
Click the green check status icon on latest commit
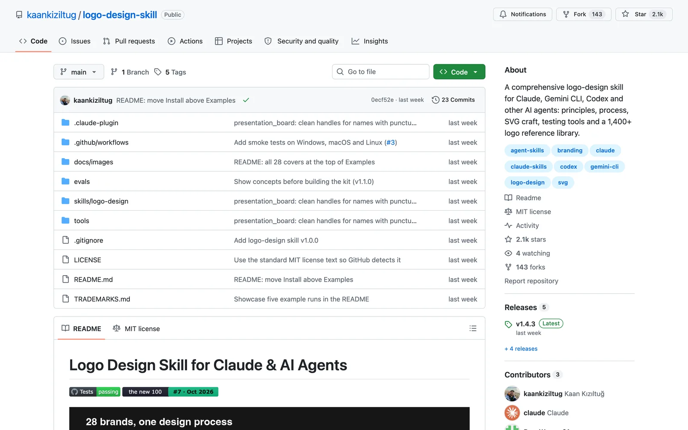point(246,100)
